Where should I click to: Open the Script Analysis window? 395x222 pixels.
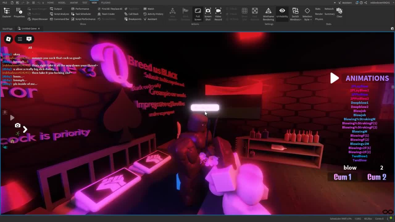pyautogui.click(x=60, y=14)
